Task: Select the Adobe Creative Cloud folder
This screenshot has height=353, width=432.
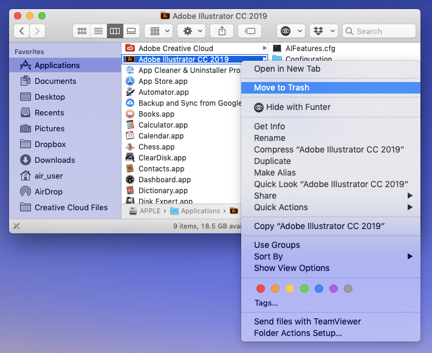Action: pyautogui.click(x=194, y=48)
